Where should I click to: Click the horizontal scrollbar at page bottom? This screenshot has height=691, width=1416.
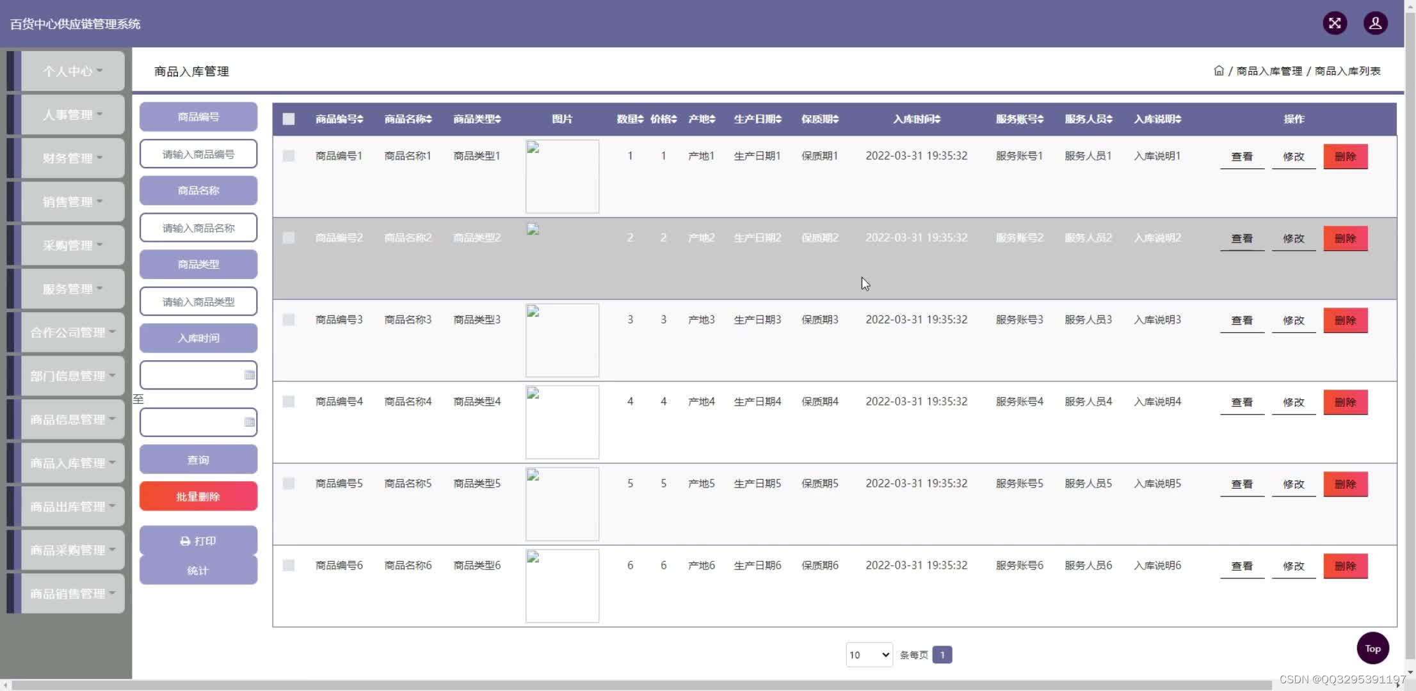click(641, 685)
